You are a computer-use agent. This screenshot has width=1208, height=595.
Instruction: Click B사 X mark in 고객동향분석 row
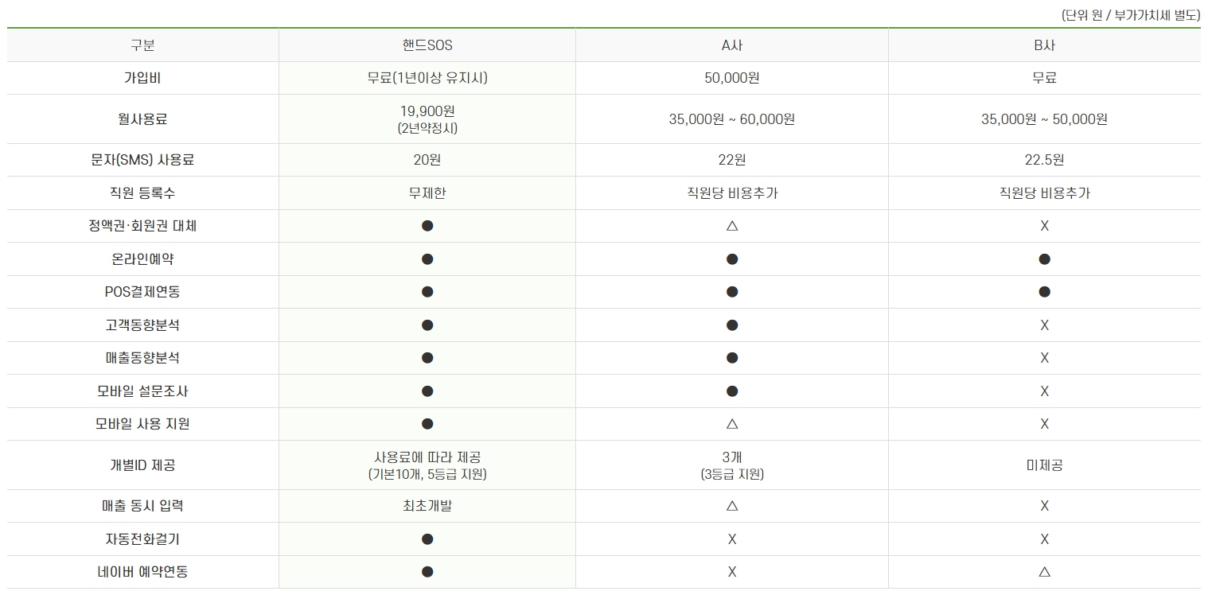click(1044, 325)
